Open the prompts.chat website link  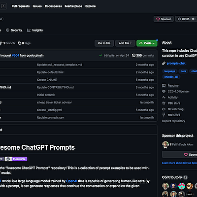tap(176, 64)
